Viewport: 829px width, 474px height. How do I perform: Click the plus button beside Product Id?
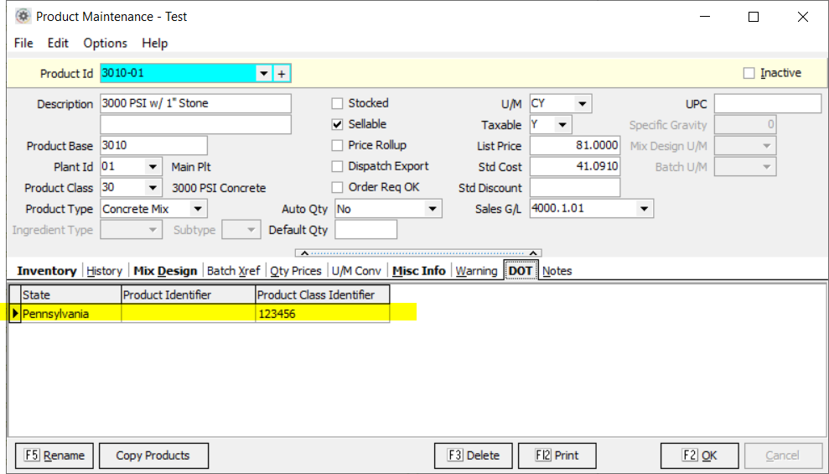tap(282, 74)
